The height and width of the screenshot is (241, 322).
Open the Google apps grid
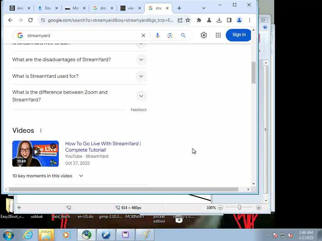click(x=218, y=35)
